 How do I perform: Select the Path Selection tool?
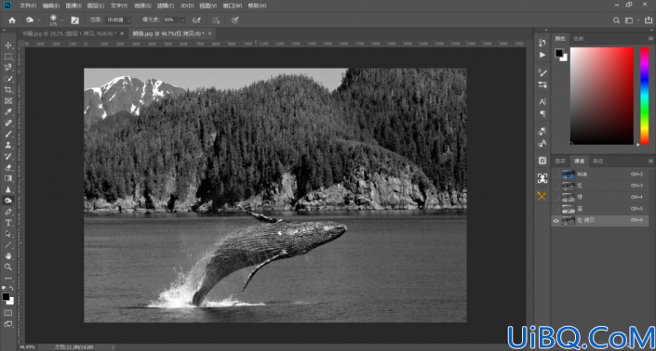click(x=8, y=234)
